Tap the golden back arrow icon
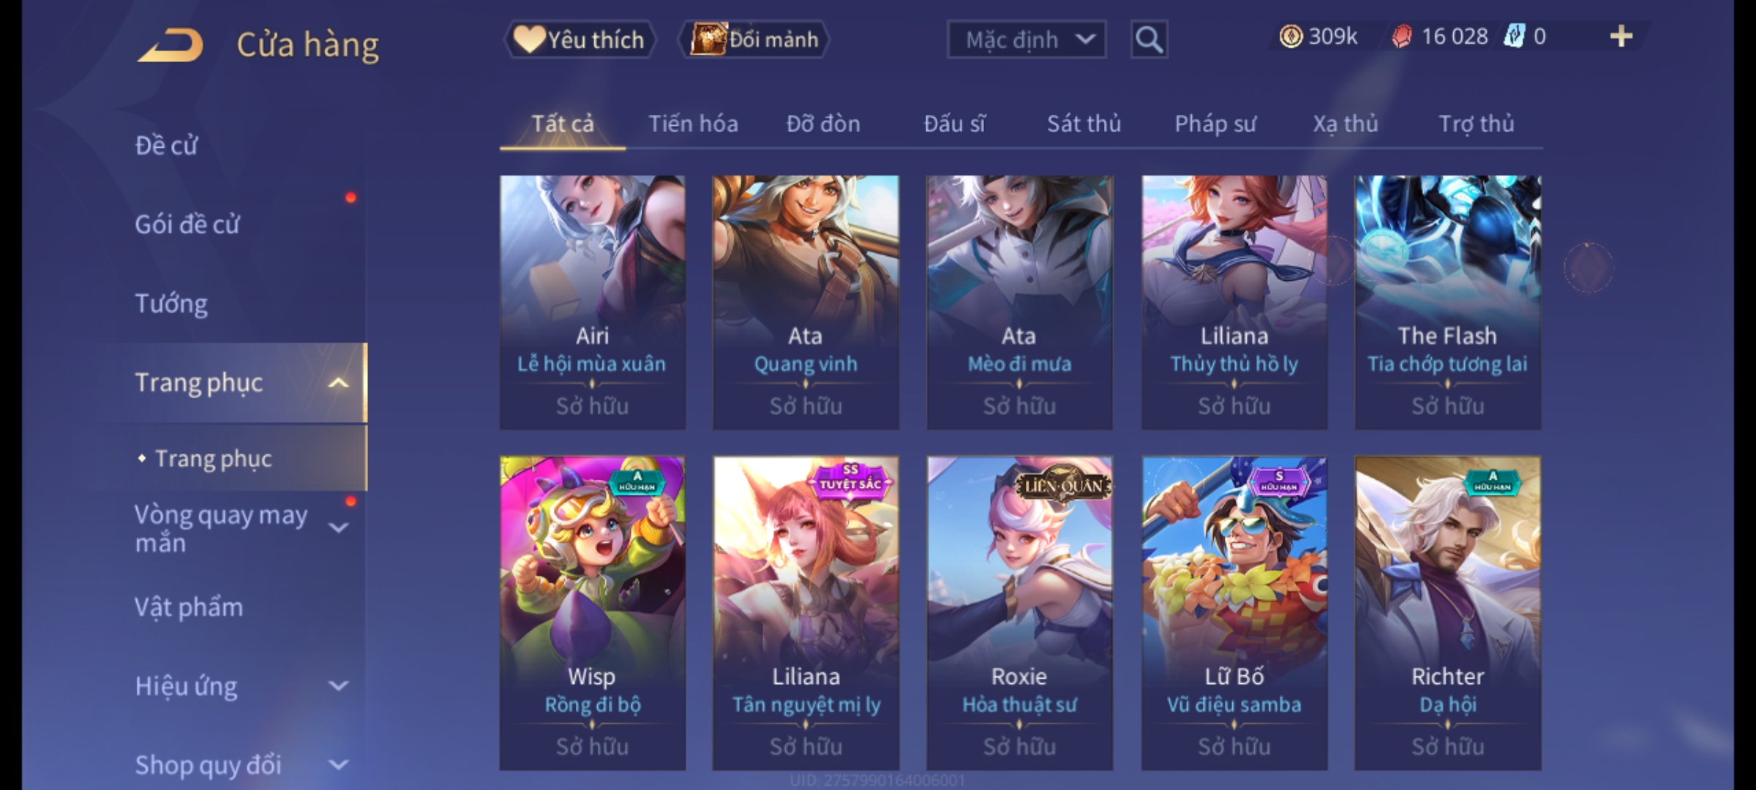Image resolution: width=1756 pixels, height=790 pixels. (x=170, y=45)
